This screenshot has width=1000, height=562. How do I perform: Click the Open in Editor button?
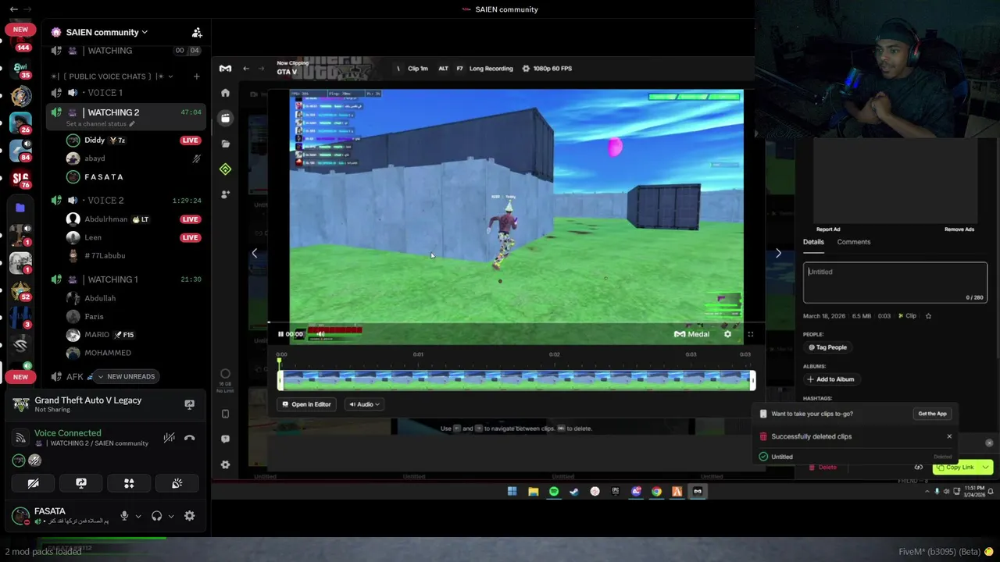click(306, 404)
